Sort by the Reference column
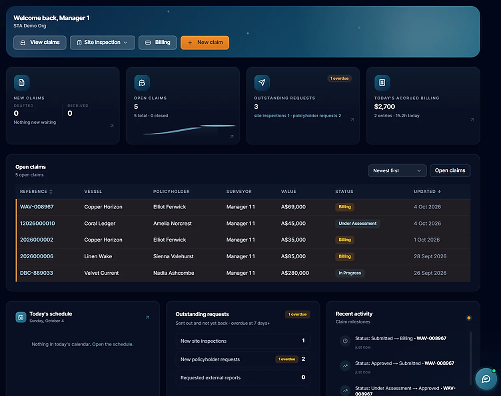 (36, 192)
